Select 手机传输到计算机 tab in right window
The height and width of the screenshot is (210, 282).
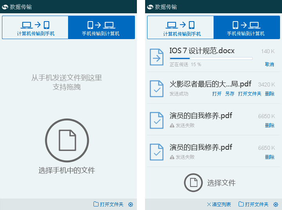pyautogui.click(x=246, y=27)
